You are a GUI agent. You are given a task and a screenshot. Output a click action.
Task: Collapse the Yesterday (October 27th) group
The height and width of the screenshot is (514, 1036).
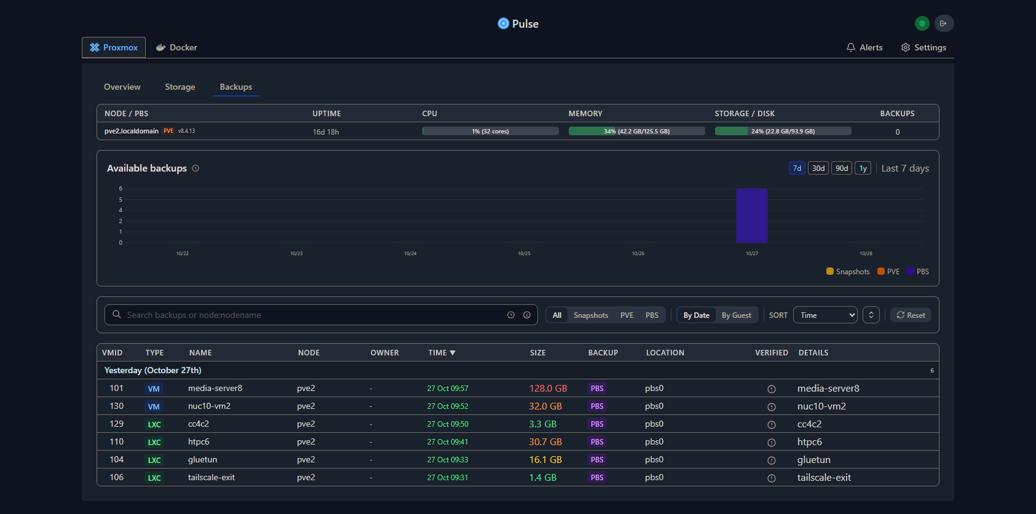click(x=153, y=370)
